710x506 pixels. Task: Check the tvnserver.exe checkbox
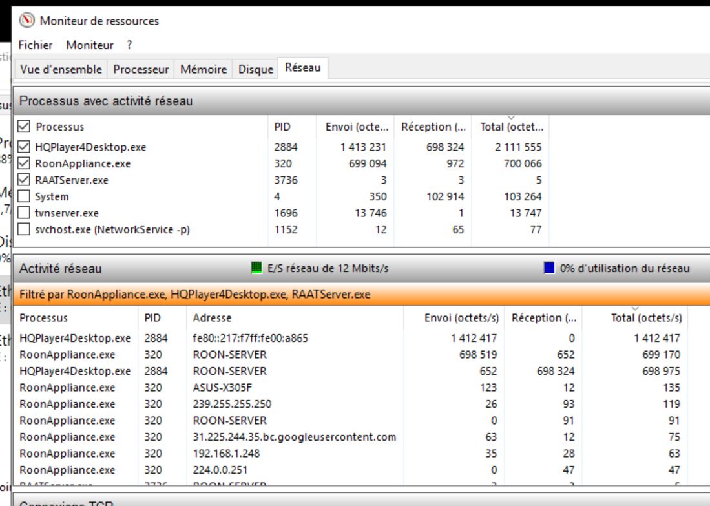tap(23, 213)
